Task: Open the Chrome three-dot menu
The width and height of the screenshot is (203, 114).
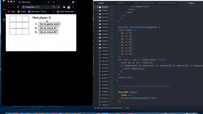Action: [x=73, y=7]
